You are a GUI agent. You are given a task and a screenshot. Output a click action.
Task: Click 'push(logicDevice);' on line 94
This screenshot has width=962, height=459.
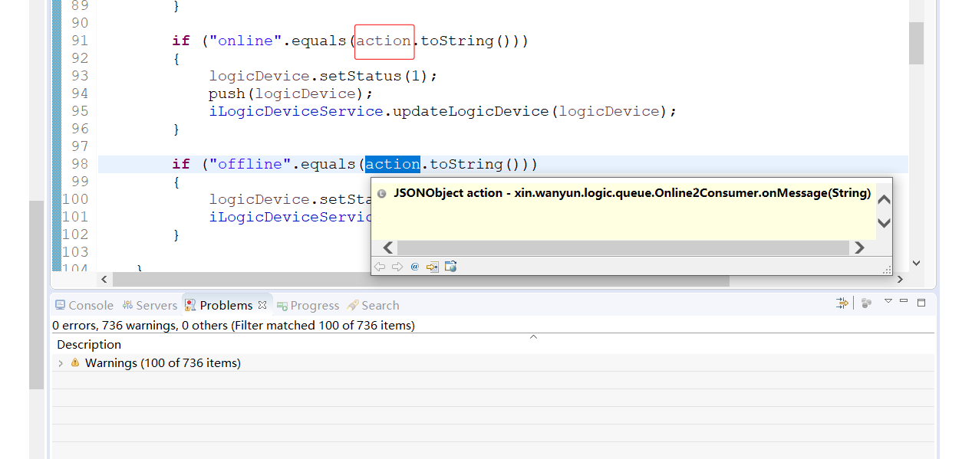[x=291, y=93]
